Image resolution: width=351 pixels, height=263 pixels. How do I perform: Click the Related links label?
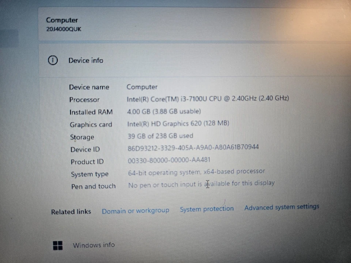(x=71, y=211)
